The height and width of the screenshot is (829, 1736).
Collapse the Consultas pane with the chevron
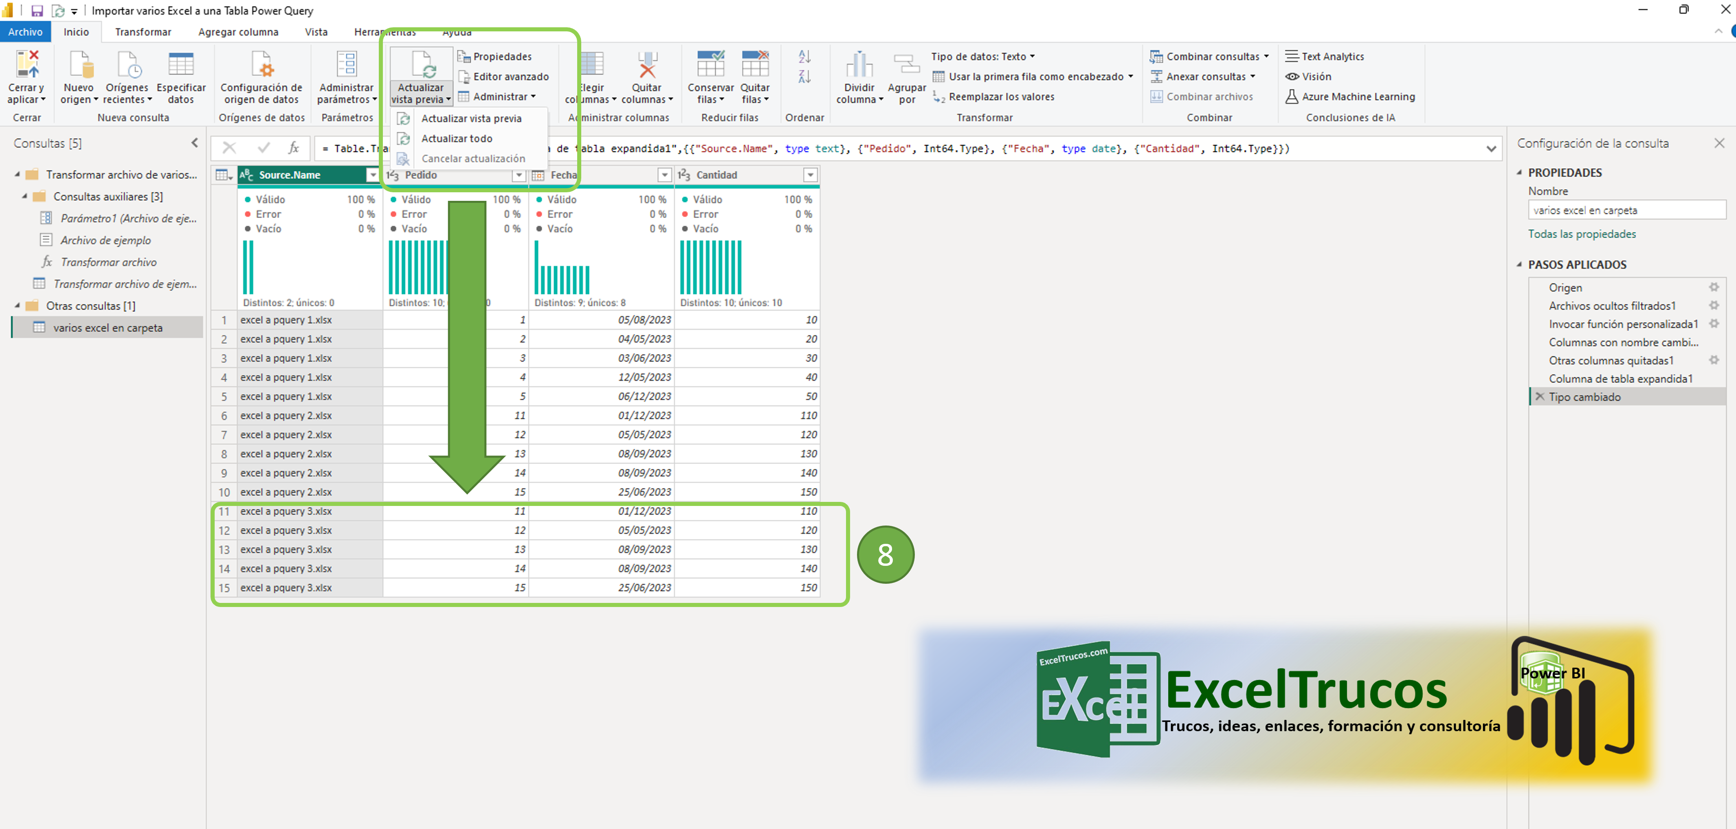point(195,143)
